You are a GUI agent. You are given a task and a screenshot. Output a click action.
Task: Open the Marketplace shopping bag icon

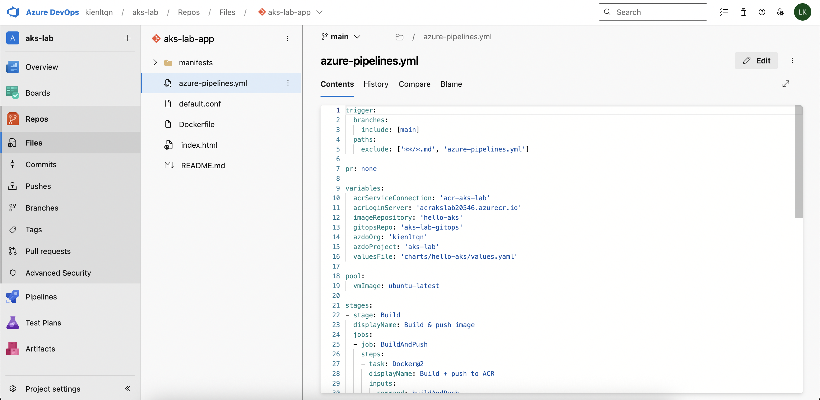click(743, 12)
